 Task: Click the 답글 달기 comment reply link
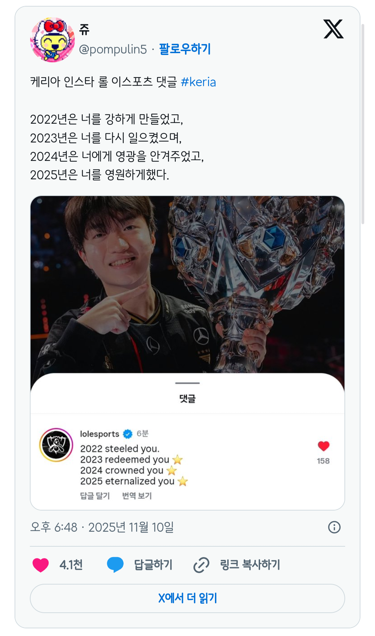[x=95, y=496]
